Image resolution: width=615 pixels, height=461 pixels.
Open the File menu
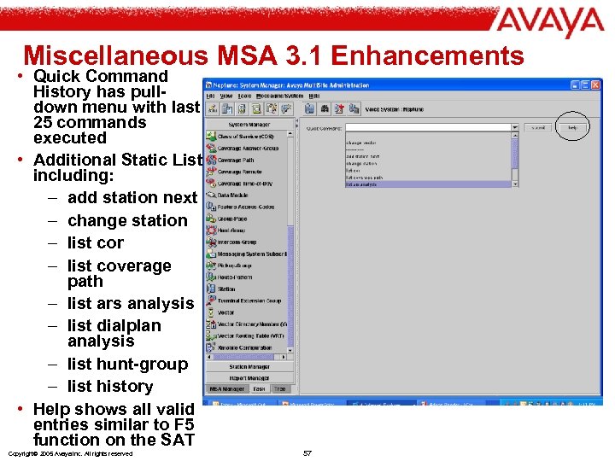[210, 96]
